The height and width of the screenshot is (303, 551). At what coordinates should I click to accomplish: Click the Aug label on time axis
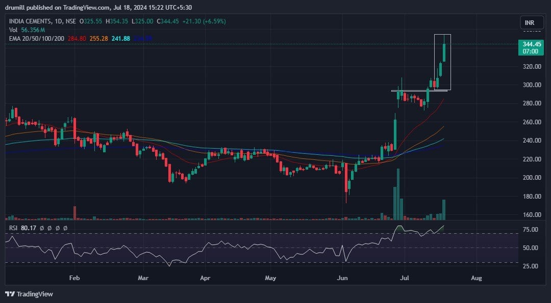(x=476, y=278)
